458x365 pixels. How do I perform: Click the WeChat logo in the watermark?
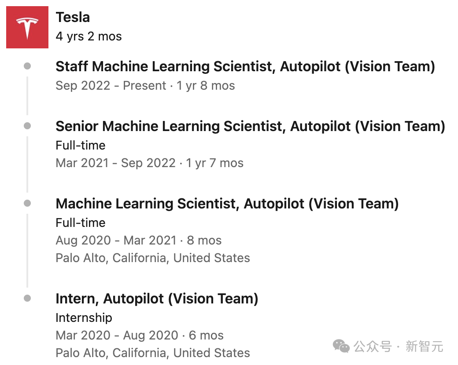click(x=341, y=347)
